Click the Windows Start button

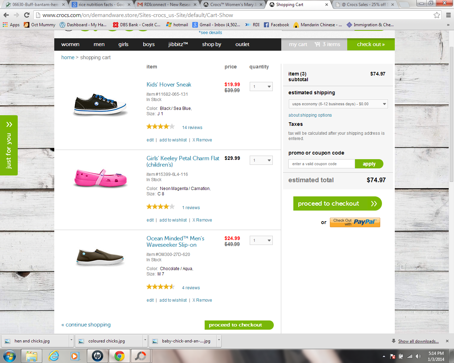click(x=10, y=356)
